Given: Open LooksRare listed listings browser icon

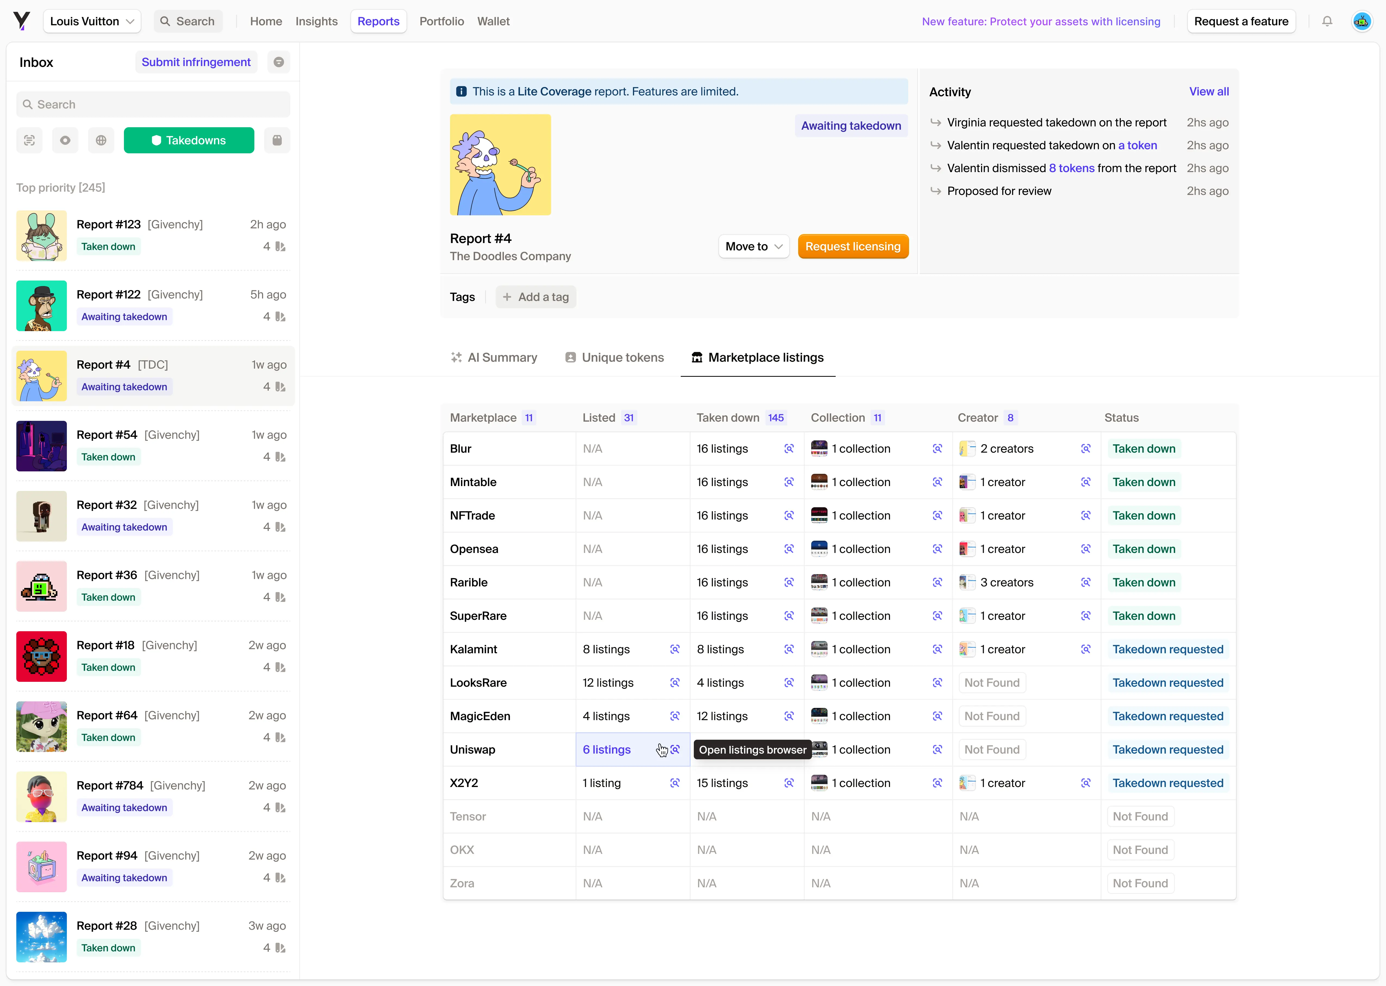Looking at the screenshot, I should point(675,682).
